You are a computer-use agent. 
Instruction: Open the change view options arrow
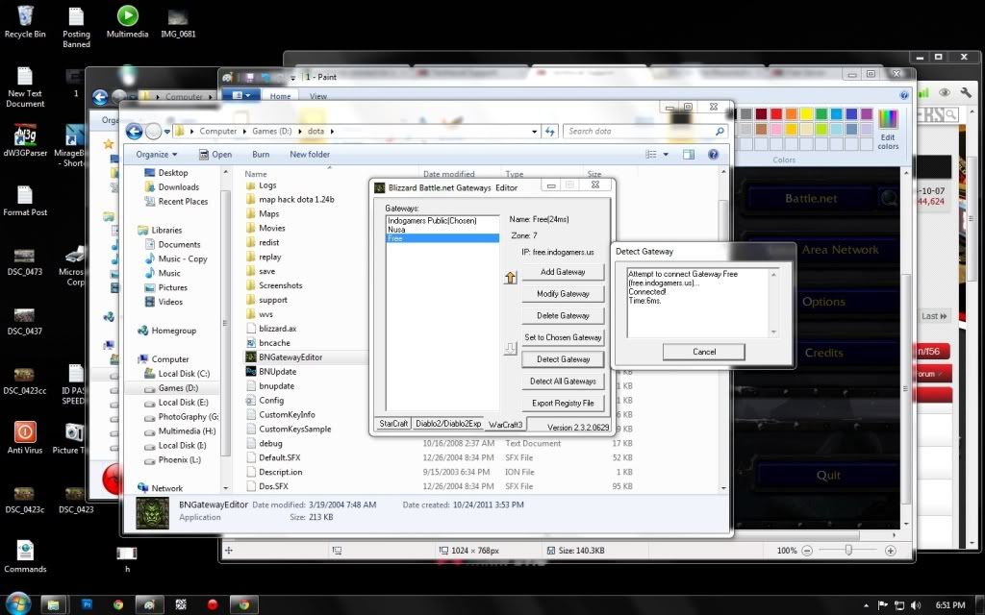coord(666,155)
